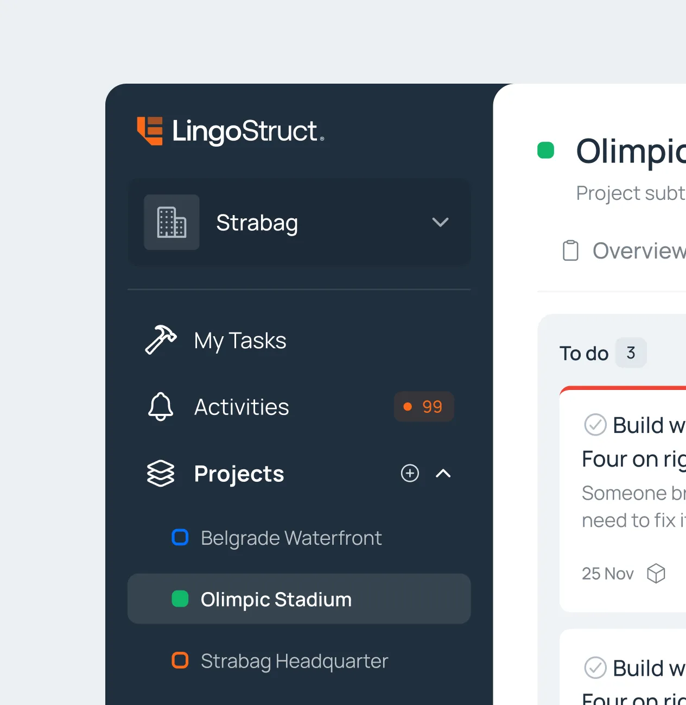686x705 pixels.
Task: Click Belgrade Waterfront blue color marker
Action: click(x=180, y=537)
